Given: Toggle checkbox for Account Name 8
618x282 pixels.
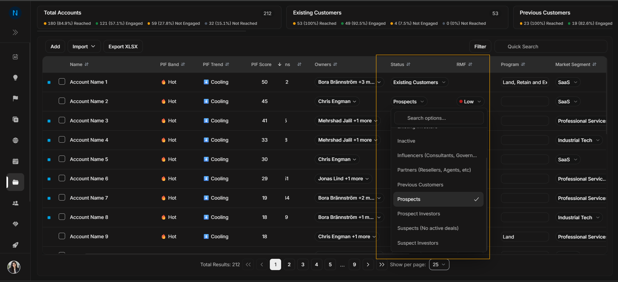Looking at the screenshot, I should click(62, 217).
